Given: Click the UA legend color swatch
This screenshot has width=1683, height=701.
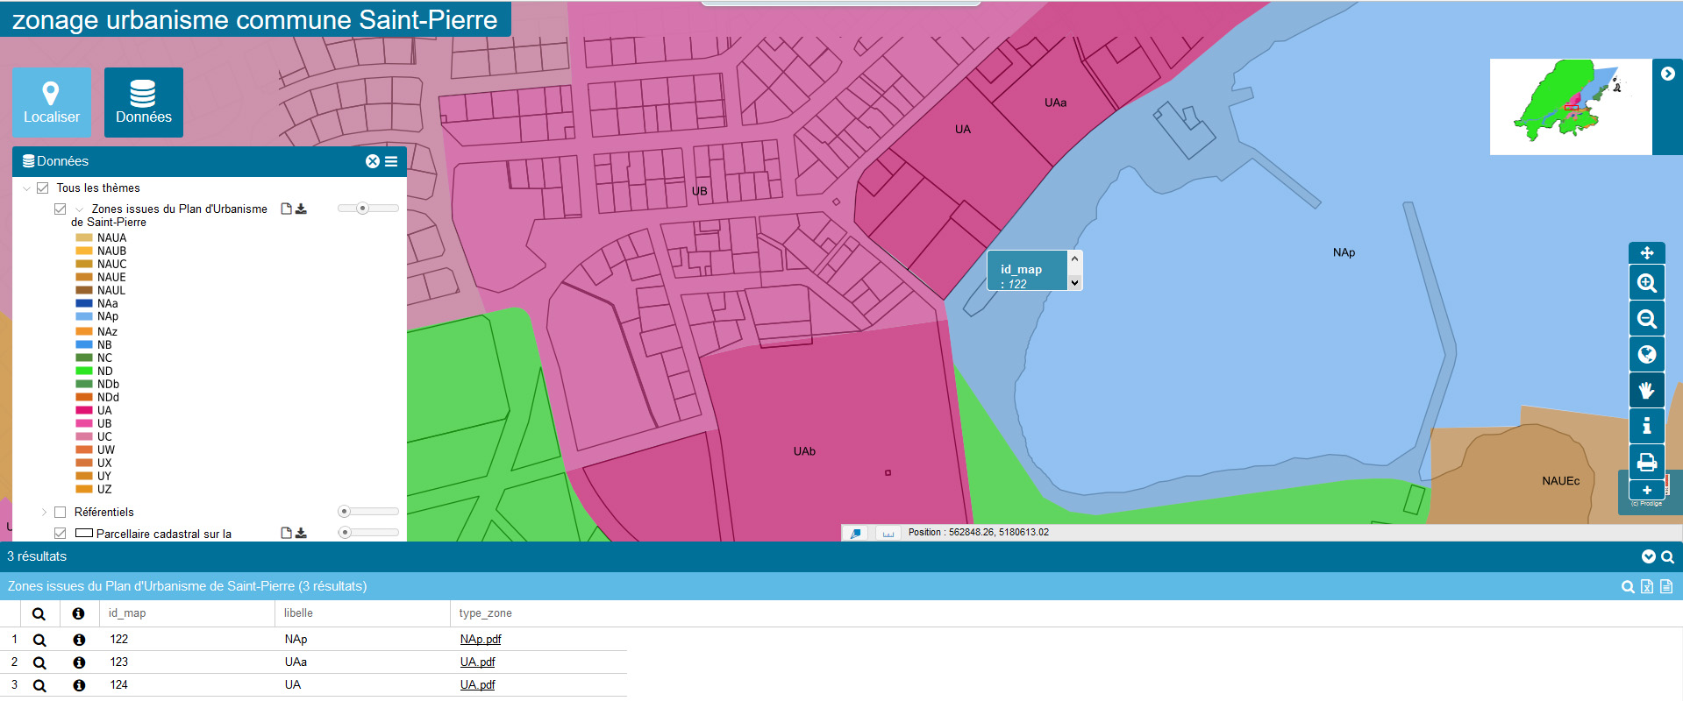Looking at the screenshot, I should [84, 410].
